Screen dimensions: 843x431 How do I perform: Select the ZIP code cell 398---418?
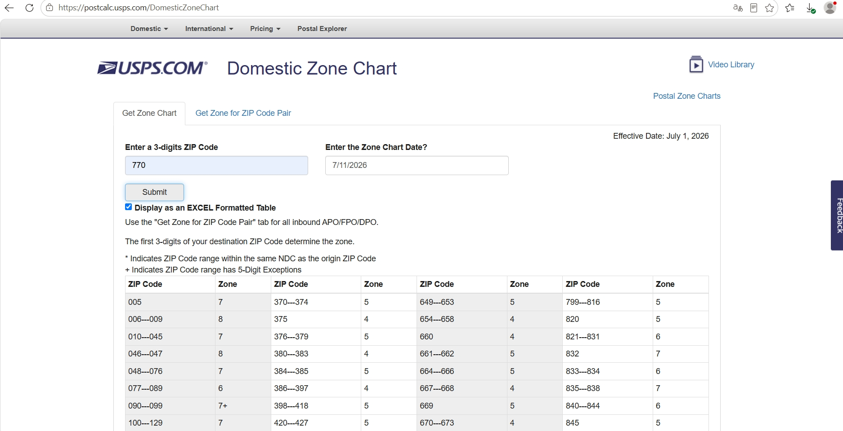pyautogui.click(x=316, y=406)
